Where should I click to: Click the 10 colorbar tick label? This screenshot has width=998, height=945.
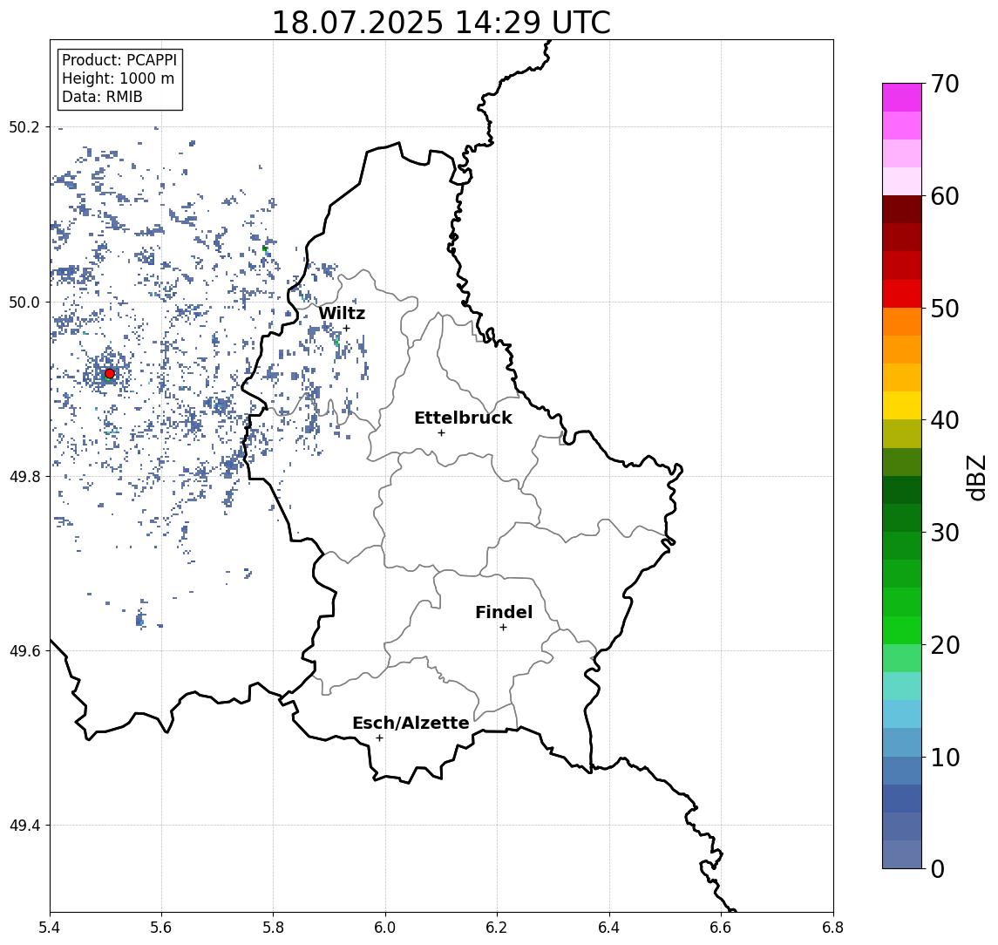(944, 757)
